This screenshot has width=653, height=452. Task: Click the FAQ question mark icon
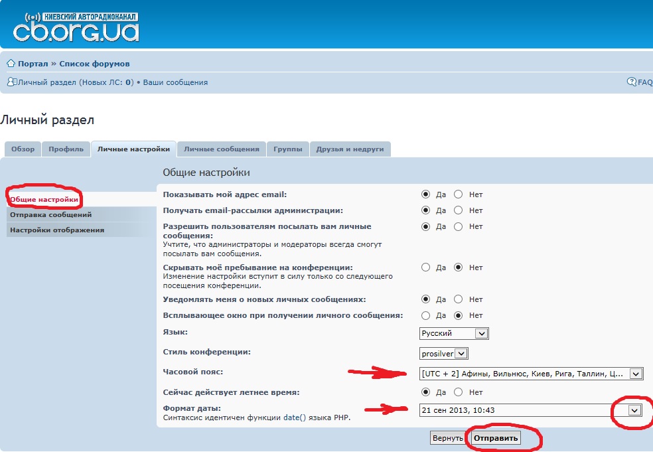tap(631, 82)
